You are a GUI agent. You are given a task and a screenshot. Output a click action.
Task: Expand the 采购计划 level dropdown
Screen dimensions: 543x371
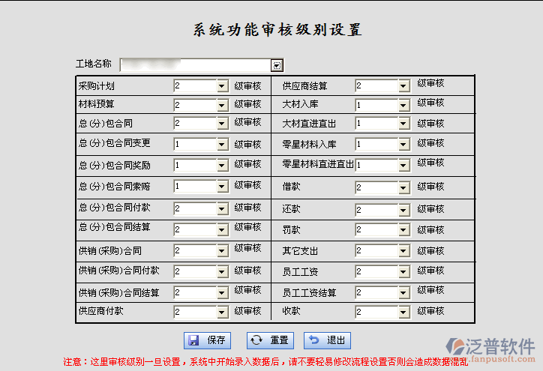pyautogui.click(x=222, y=86)
